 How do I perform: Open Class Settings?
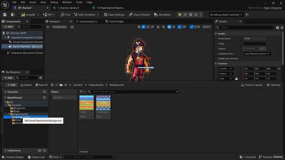[x=114, y=15]
